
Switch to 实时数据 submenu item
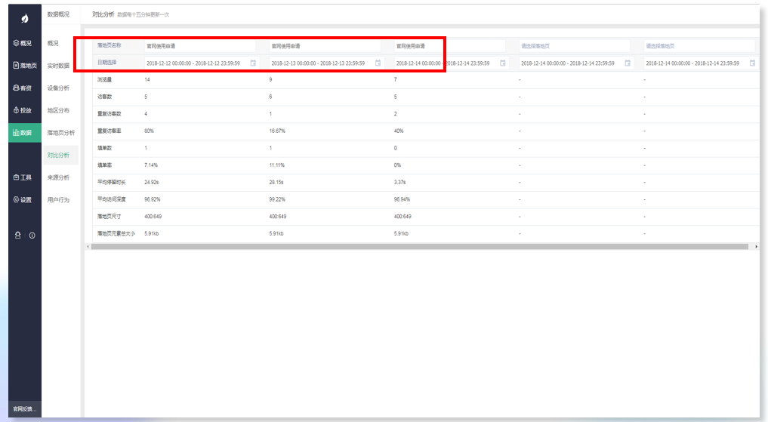coord(58,66)
